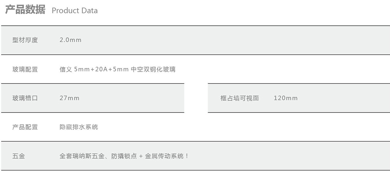Select the 玻璃槽口 label
The height and width of the screenshot is (172, 390).
tap(25, 98)
